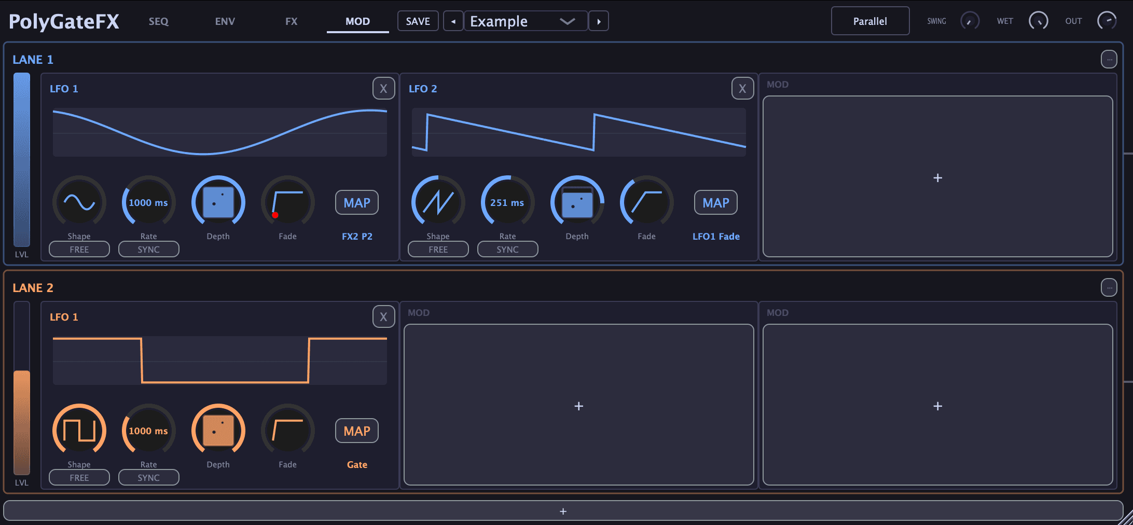Remove Lane 1 LFO 1 module
The image size is (1133, 525).
(383, 89)
